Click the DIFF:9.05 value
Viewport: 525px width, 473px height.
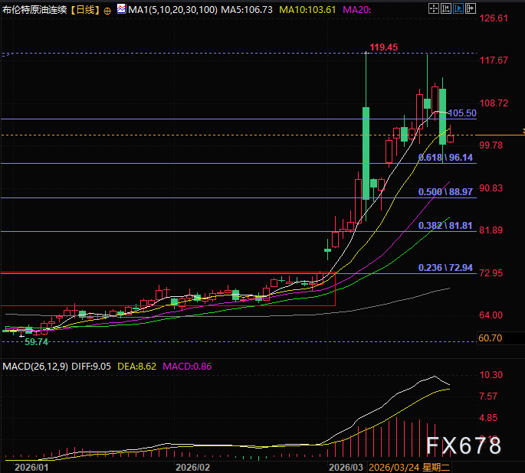91,367
